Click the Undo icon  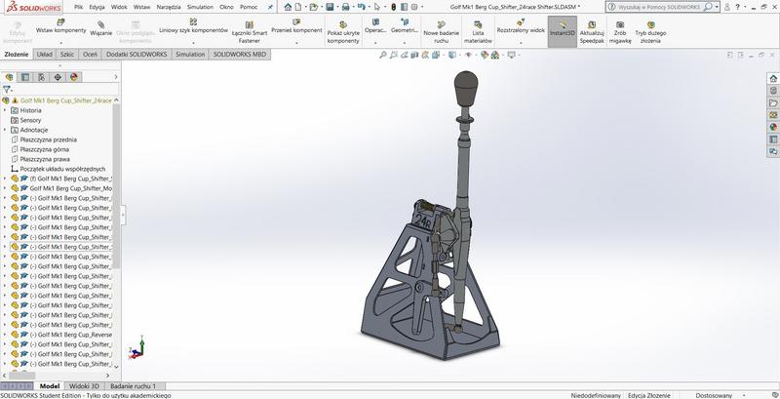[x=361, y=7]
